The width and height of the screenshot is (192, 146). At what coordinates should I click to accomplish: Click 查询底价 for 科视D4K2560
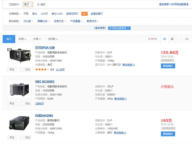[x=168, y=134]
